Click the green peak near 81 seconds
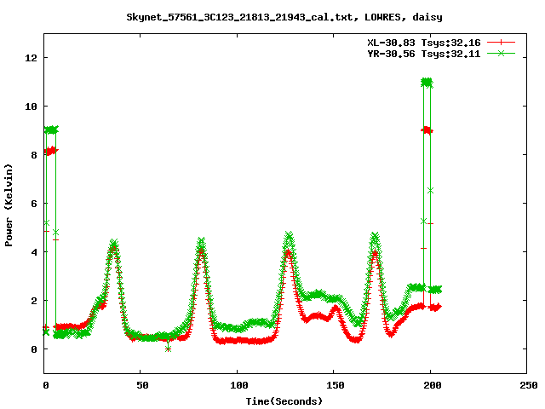The width and height of the screenshot is (545, 409). click(201, 241)
